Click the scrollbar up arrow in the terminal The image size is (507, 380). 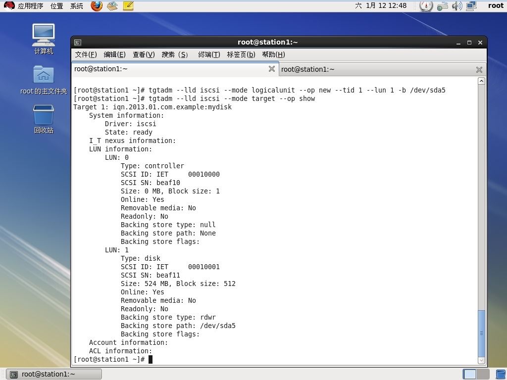coord(481,81)
